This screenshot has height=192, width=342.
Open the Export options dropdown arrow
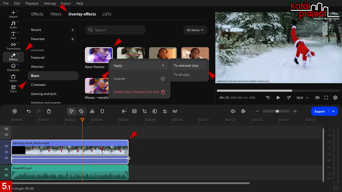click(x=333, y=111)
